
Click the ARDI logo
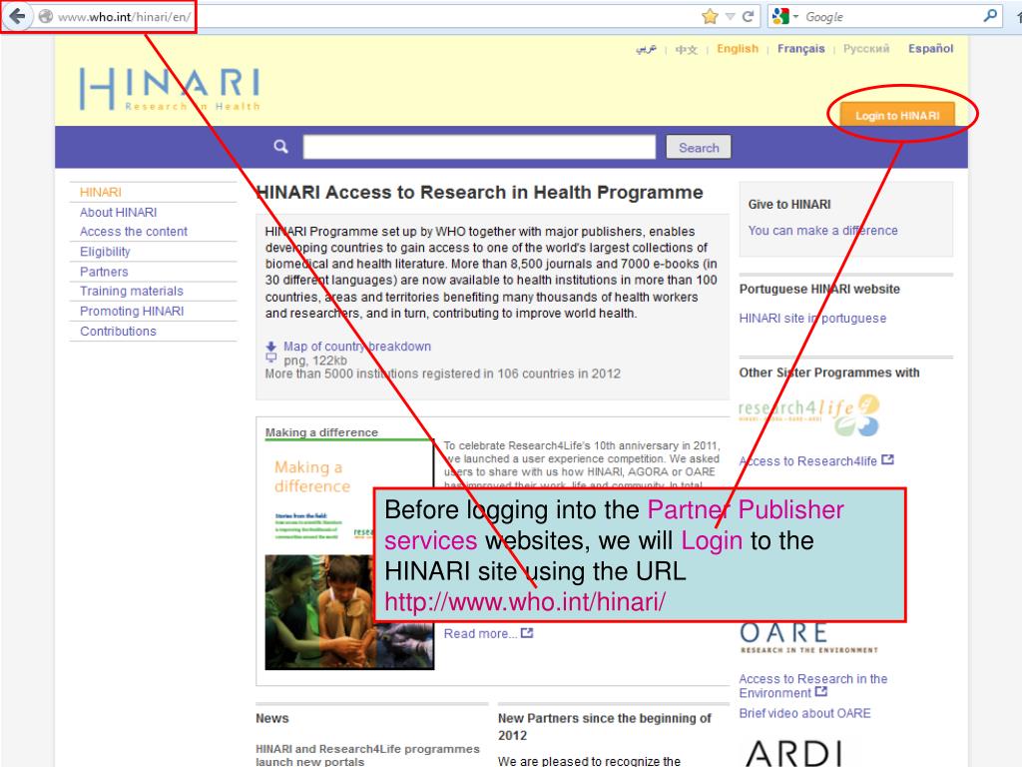coord(793,753)
